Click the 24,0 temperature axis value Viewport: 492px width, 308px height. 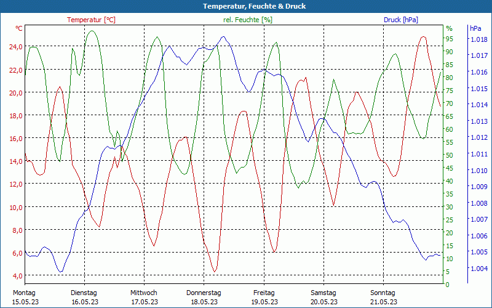click(x=16, y=47)
